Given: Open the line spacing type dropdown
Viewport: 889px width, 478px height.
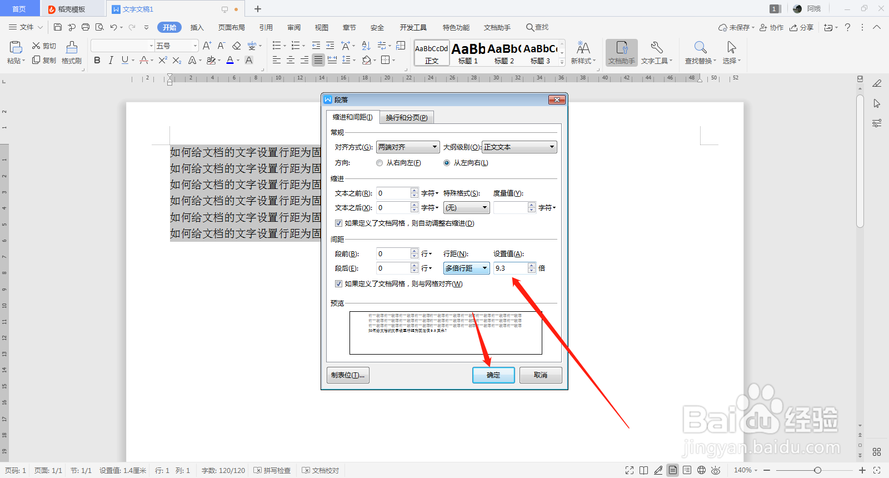Looking at the screenshot, I should pyautogui.click(x=466, y=268).
